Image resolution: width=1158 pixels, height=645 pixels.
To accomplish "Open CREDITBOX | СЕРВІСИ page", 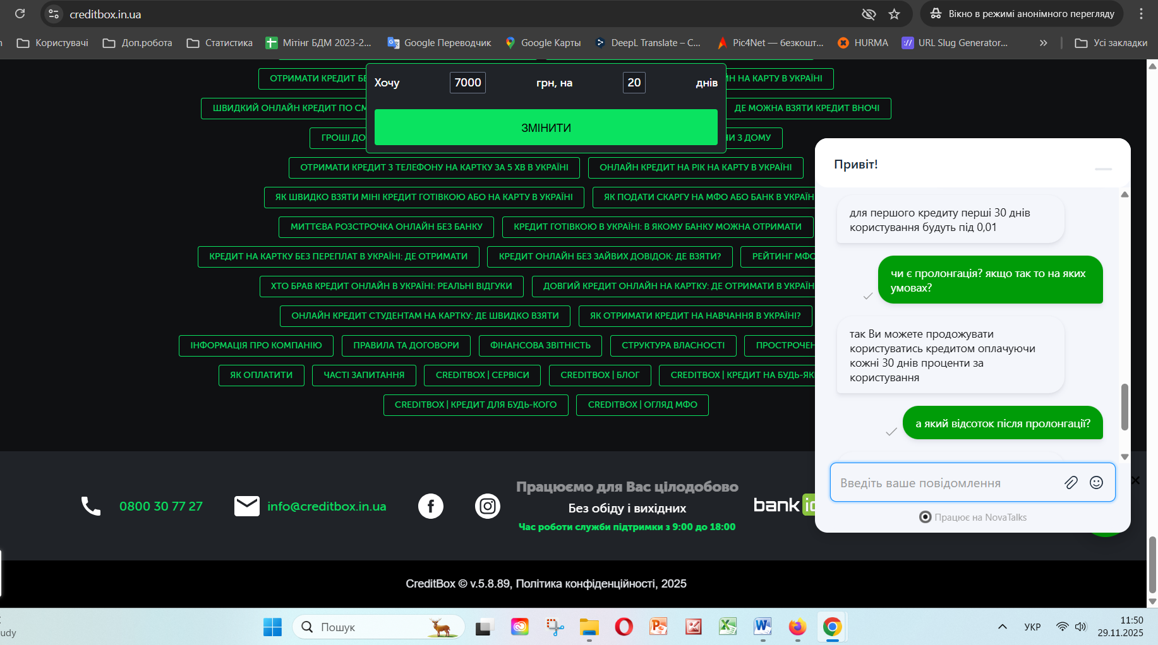I will coord(483,375).
